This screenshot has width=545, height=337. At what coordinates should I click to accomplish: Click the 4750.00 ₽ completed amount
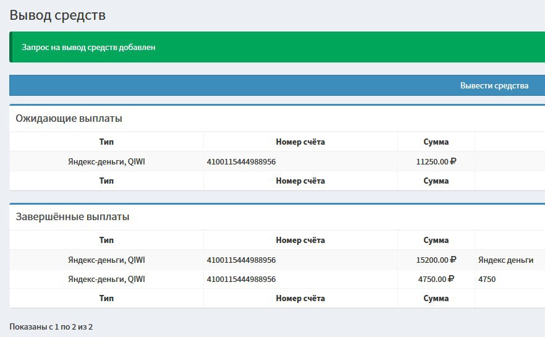[436, 279]
